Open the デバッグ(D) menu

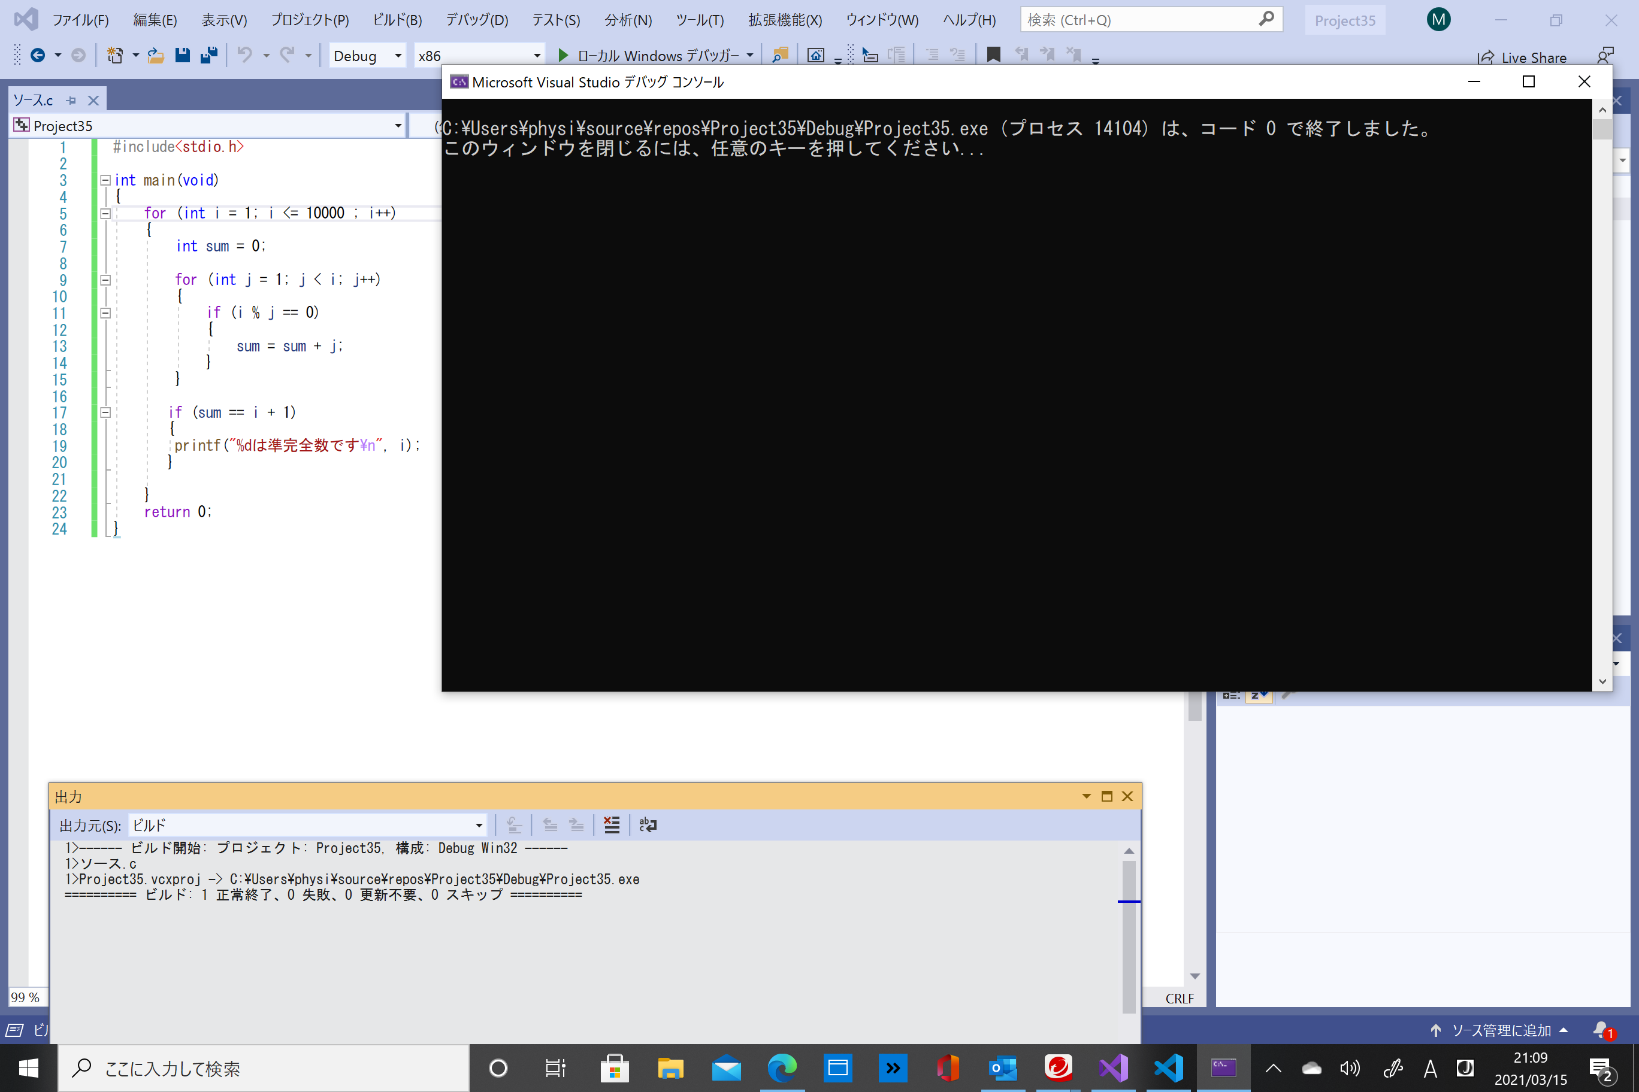[x=477, y=20]
